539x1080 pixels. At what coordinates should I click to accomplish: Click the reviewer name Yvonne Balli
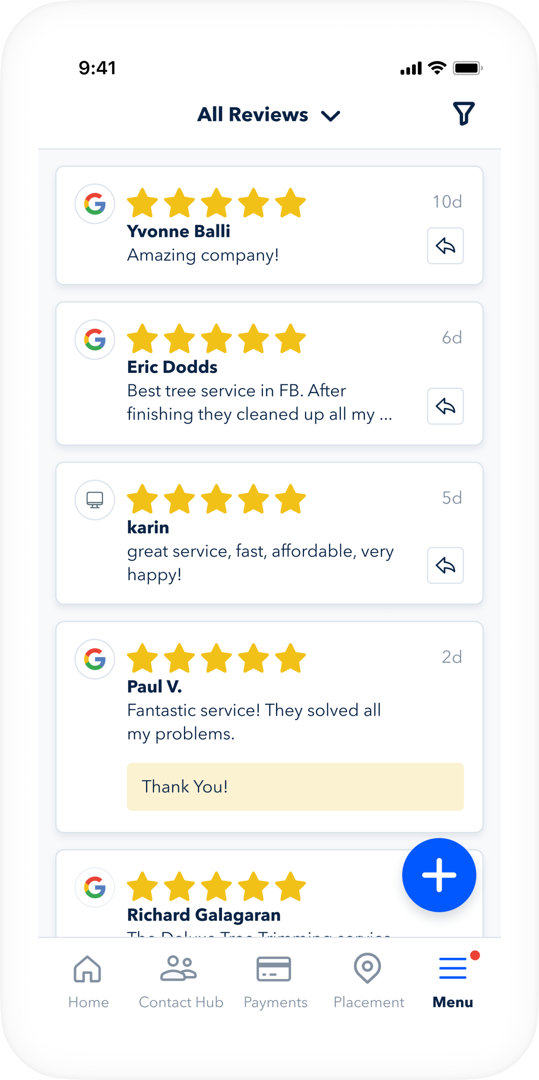tap(178, 231)
